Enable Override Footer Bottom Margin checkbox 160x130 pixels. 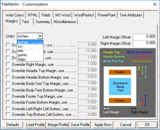tap(8, 102)
